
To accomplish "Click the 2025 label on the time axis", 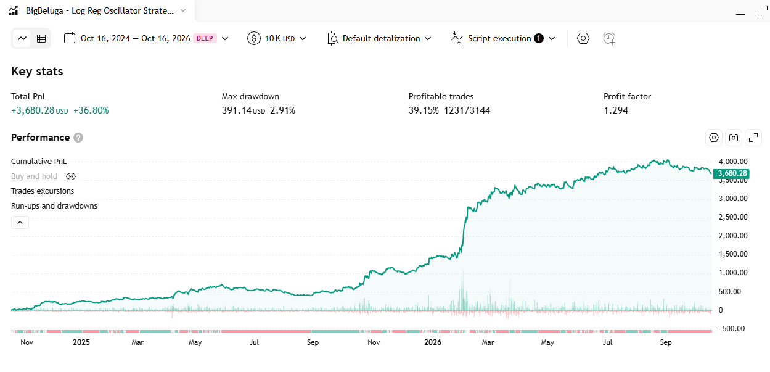I will (x=81, y=341).
